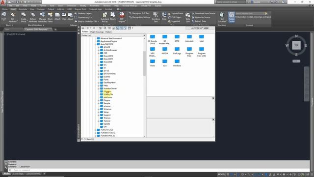This screenshot has width=314, height=177.
Task: Click Up folder icon in Design Center toolbar
Action: pos(100,28)
